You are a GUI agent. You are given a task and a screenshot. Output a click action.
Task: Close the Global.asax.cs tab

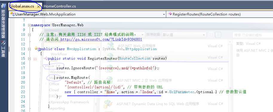[x=39, y=7]
